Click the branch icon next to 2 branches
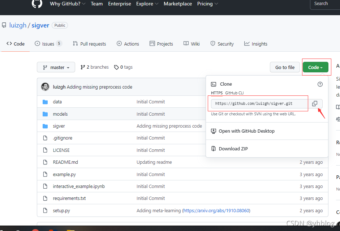The height and width of the screenshot is (231, 340). (83, 67)
